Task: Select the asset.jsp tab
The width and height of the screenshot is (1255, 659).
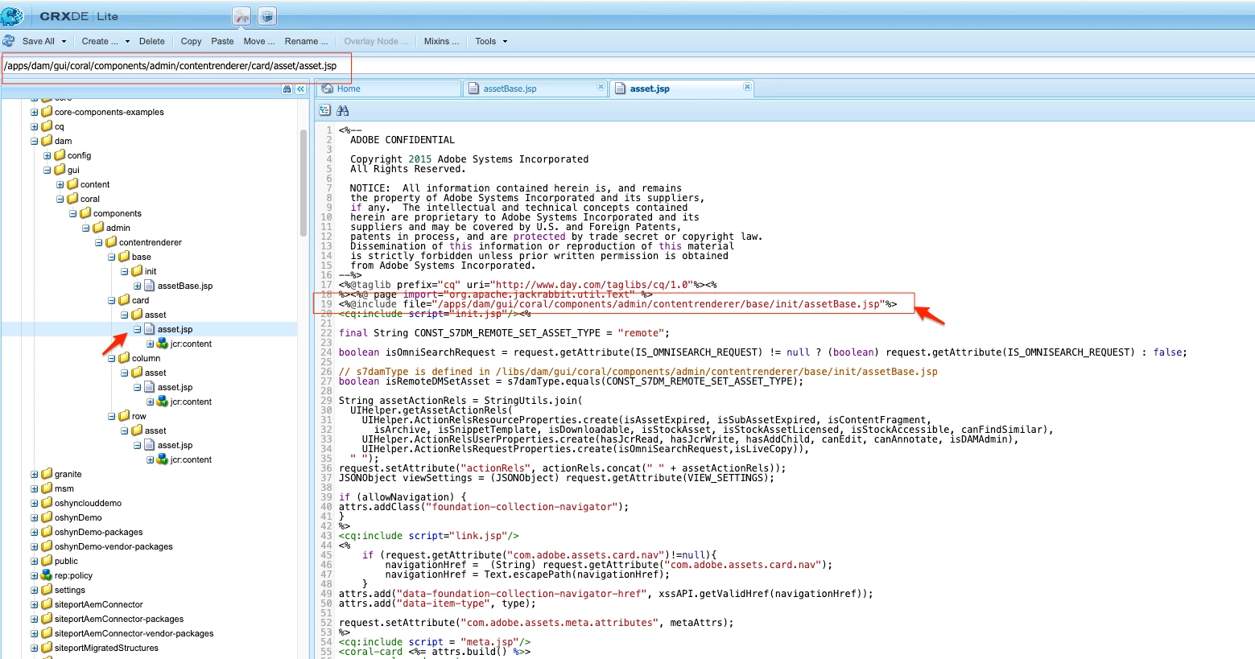Action: 682,89
